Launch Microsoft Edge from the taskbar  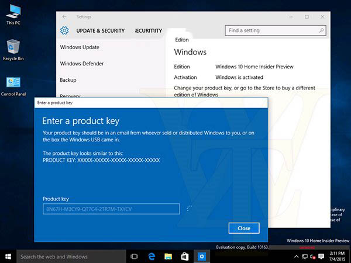pos(151,256)
